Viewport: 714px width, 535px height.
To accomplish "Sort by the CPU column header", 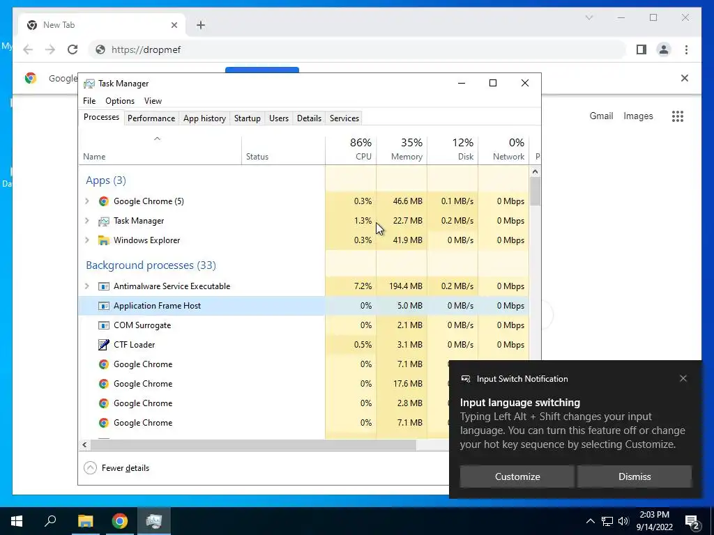I will (x=351, y=149).
